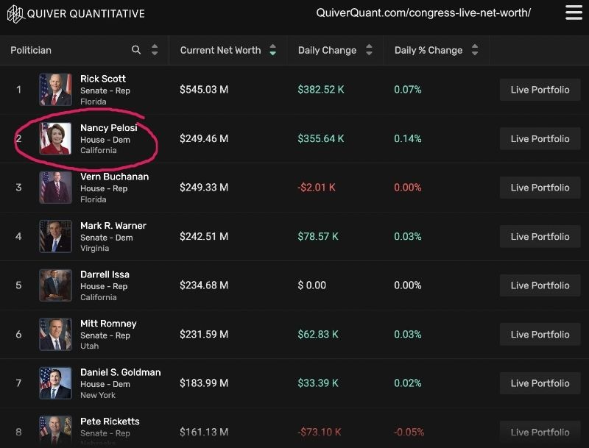Select the Nancy Pelosi name
The height and width of the screenshot is (448, 589).
(x=108, y=128)
